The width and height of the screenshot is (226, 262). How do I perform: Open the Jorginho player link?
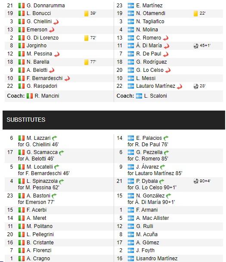(37, 46)
